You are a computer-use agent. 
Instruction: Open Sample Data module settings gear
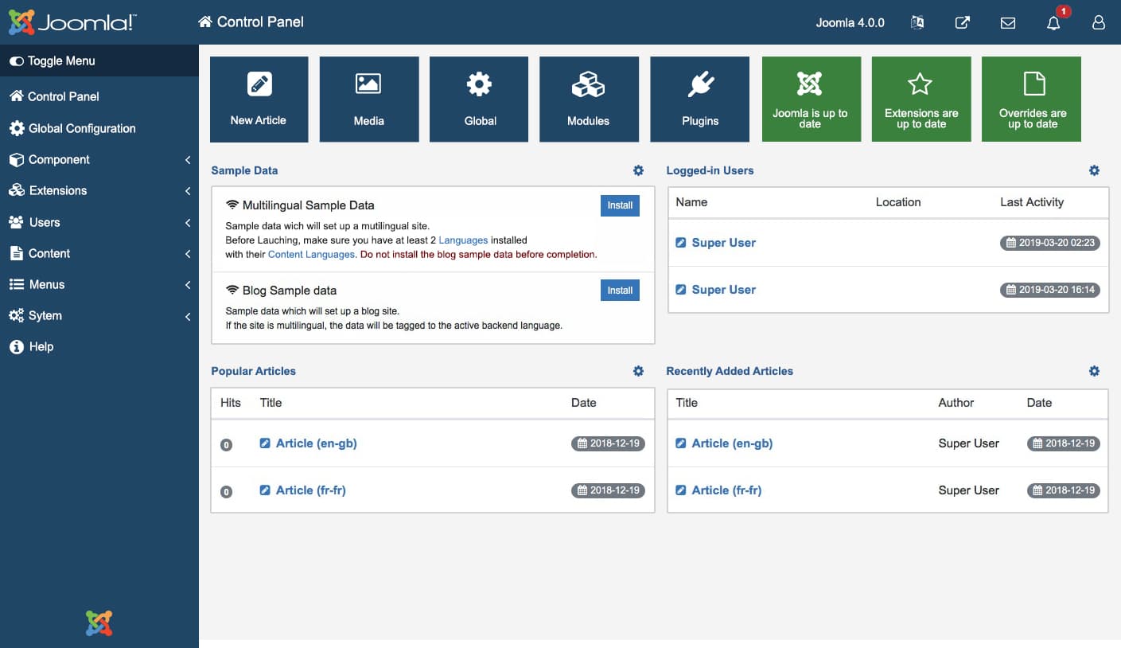[638, 170]
